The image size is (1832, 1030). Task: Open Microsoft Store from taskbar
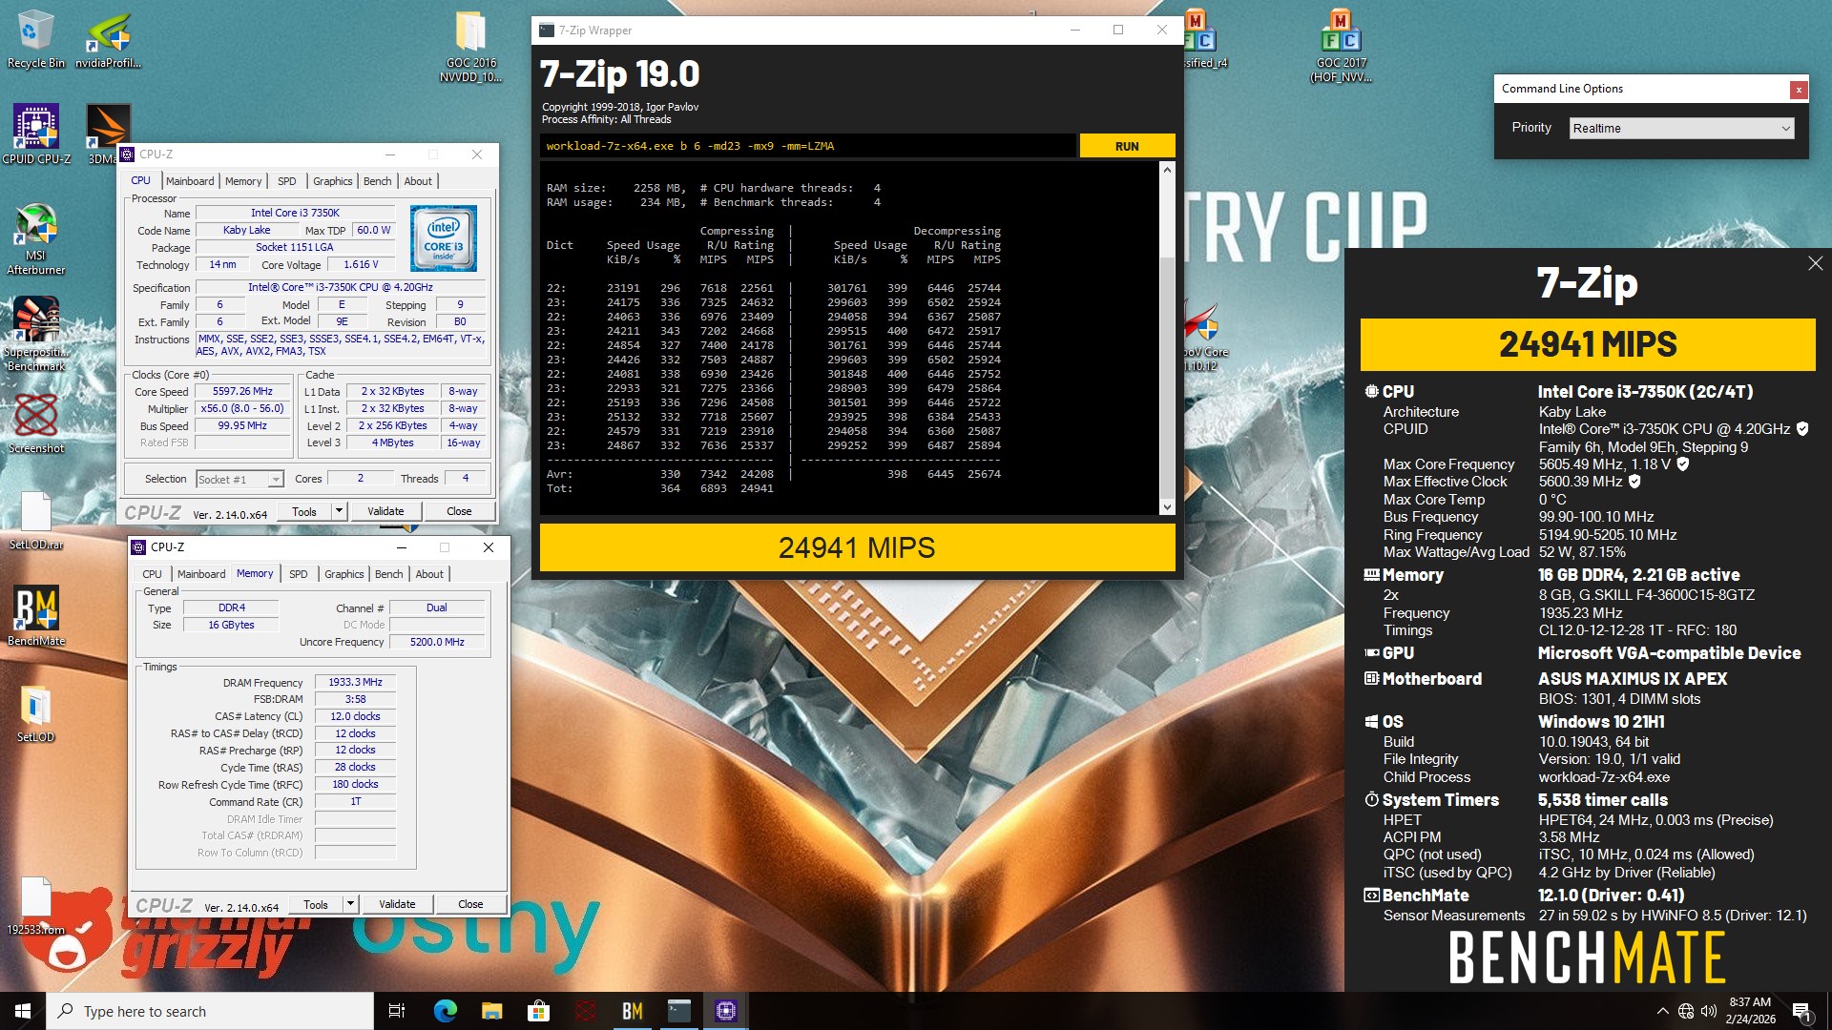(x=538, y=1011)
